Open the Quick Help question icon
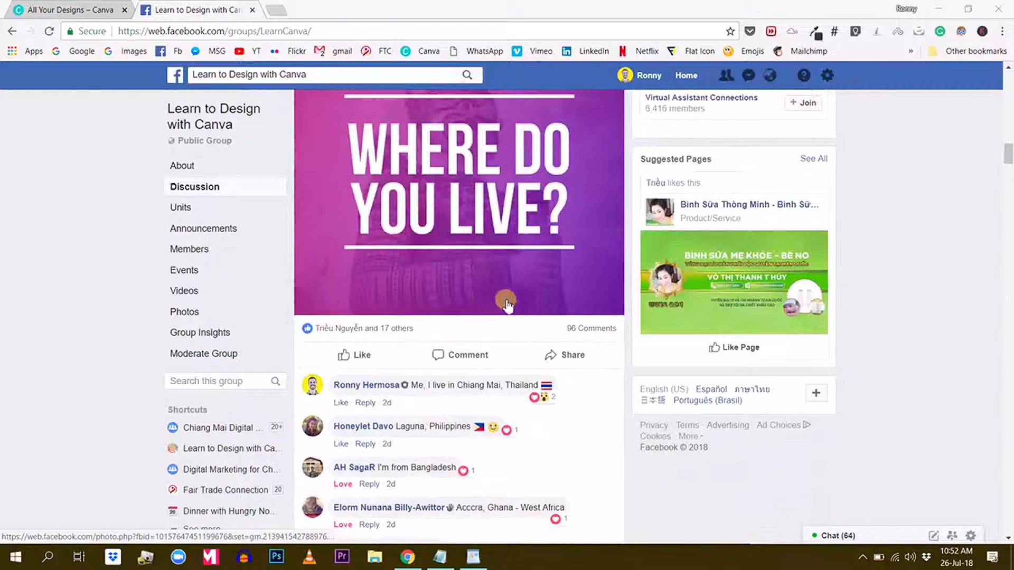The width and height of the screenshot is (1014, 570). pyautogui.click(x=803, y=75)
